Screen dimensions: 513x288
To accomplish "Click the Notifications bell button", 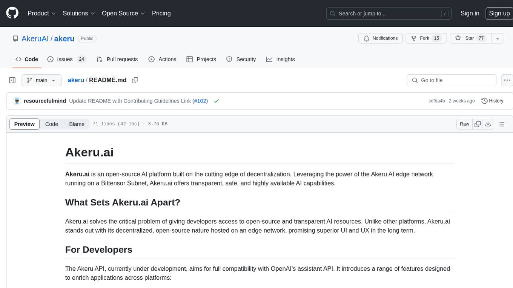I will 381,38.
